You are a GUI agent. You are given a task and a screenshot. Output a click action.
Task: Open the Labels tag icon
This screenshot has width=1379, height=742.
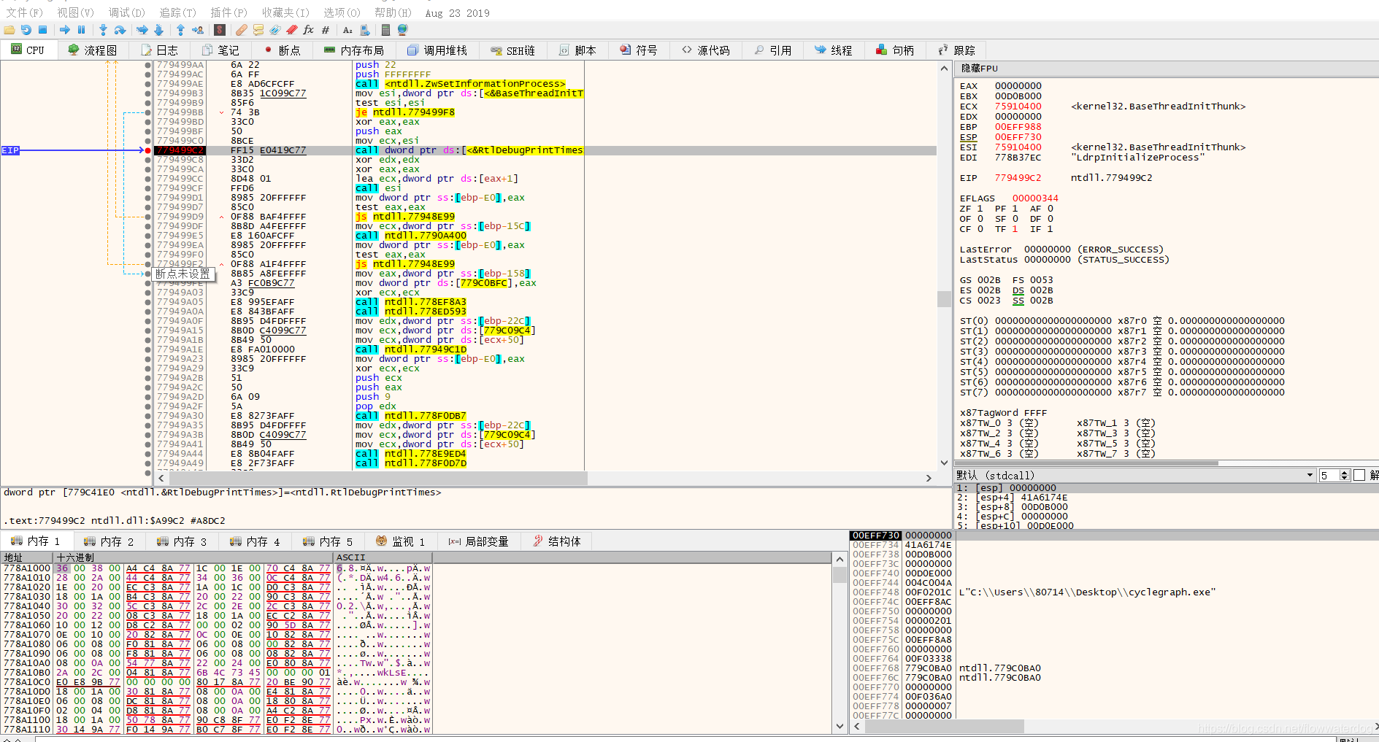pos(275,30)
